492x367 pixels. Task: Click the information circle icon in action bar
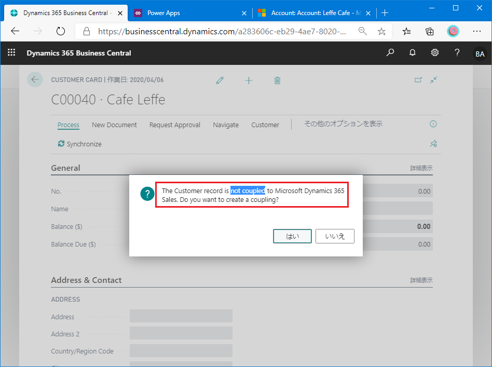433,124
